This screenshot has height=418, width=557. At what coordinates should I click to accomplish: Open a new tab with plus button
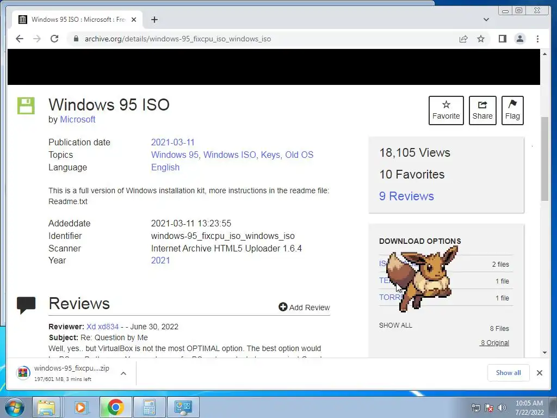154,20
